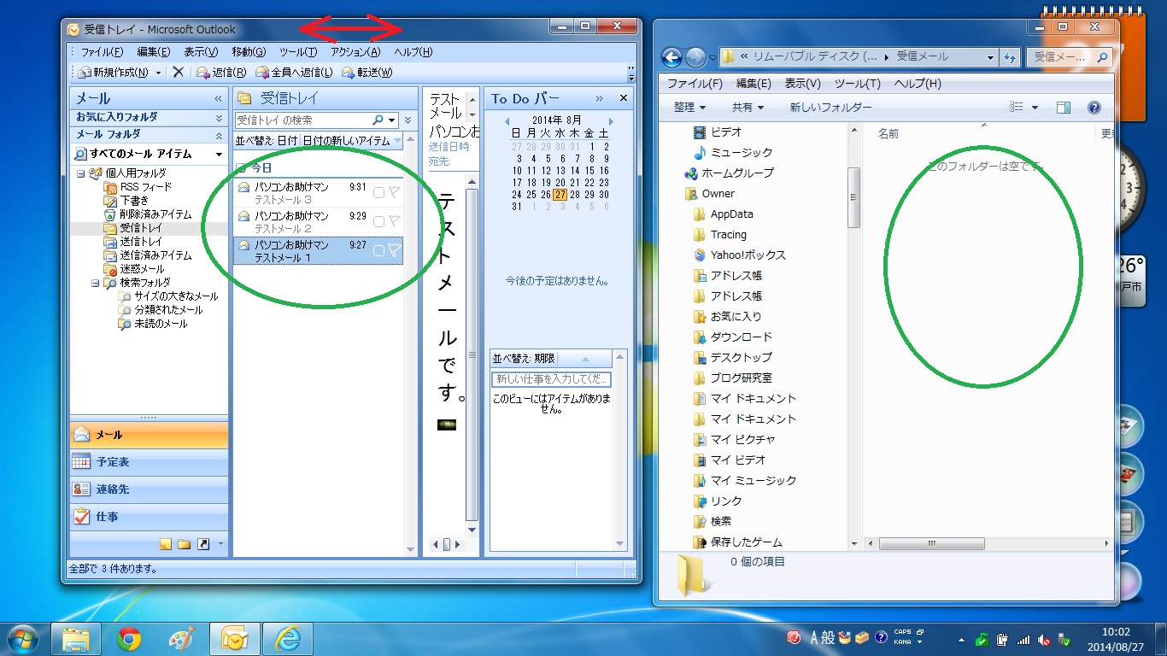Open the 表示(V) menu in Explorer window
The image size is (1167, 656).
click(803, 84)
